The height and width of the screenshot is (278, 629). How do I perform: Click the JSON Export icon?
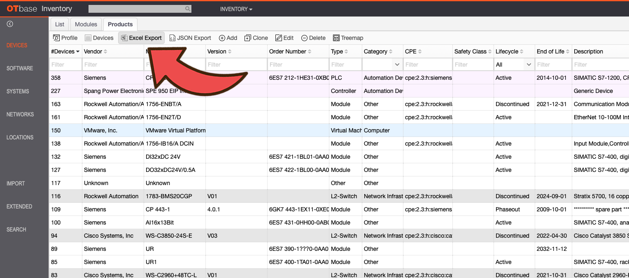[172, 38]
